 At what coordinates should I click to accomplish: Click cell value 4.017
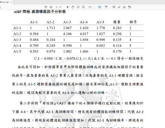pyautogui.click(x=84, y=34)
